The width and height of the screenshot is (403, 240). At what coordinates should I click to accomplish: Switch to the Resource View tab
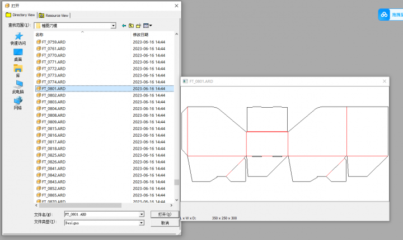54,15
